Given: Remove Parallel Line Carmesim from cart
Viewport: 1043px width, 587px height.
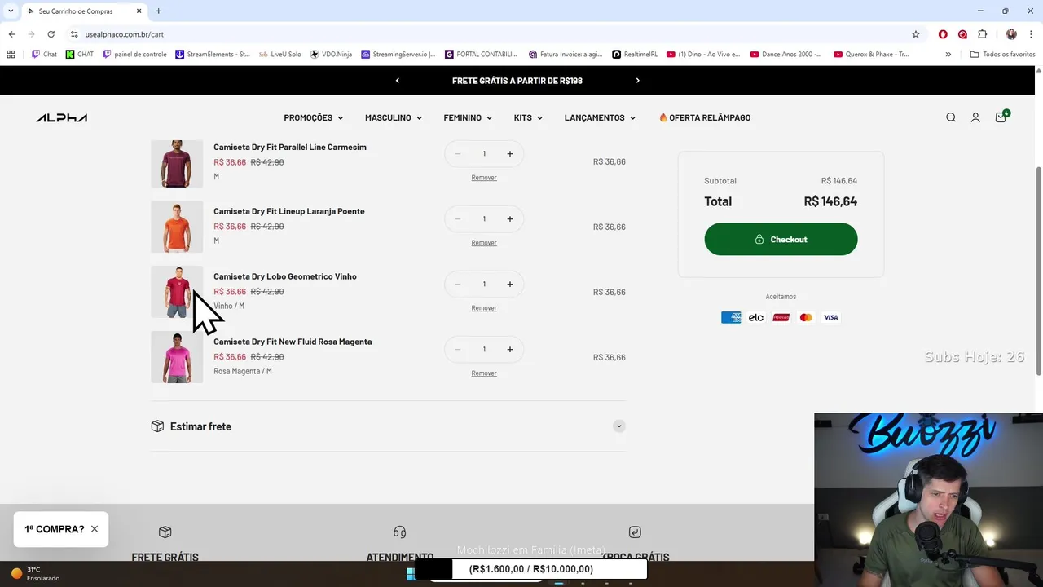Looking at the screenshot, I should click(x=484, y=178).
